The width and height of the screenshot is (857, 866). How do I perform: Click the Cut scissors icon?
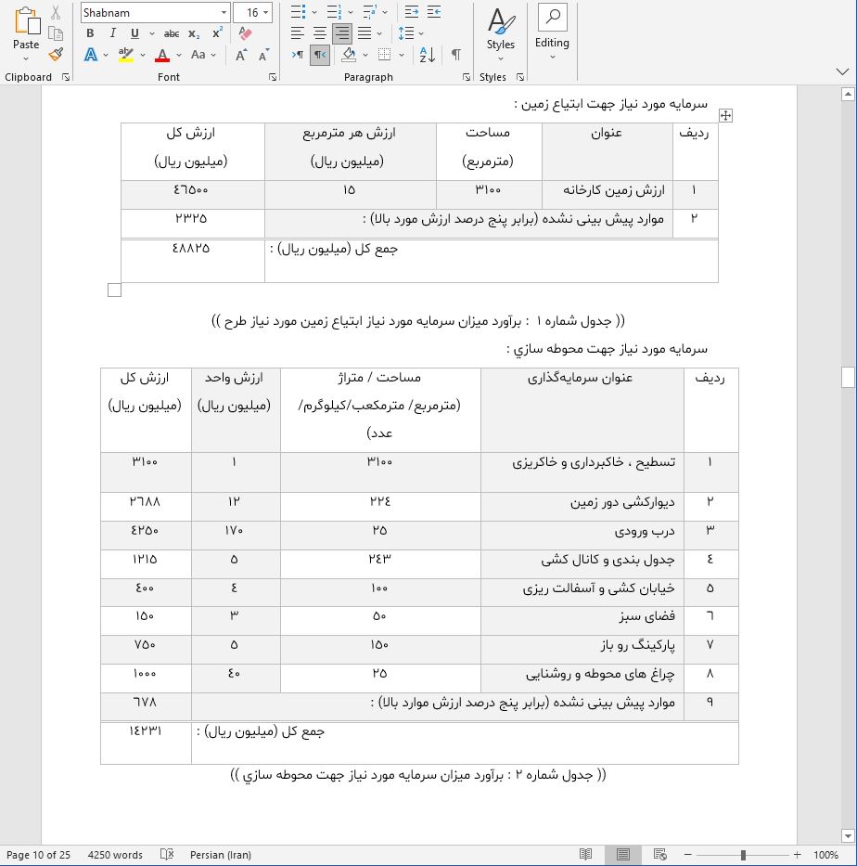point(56,13)
